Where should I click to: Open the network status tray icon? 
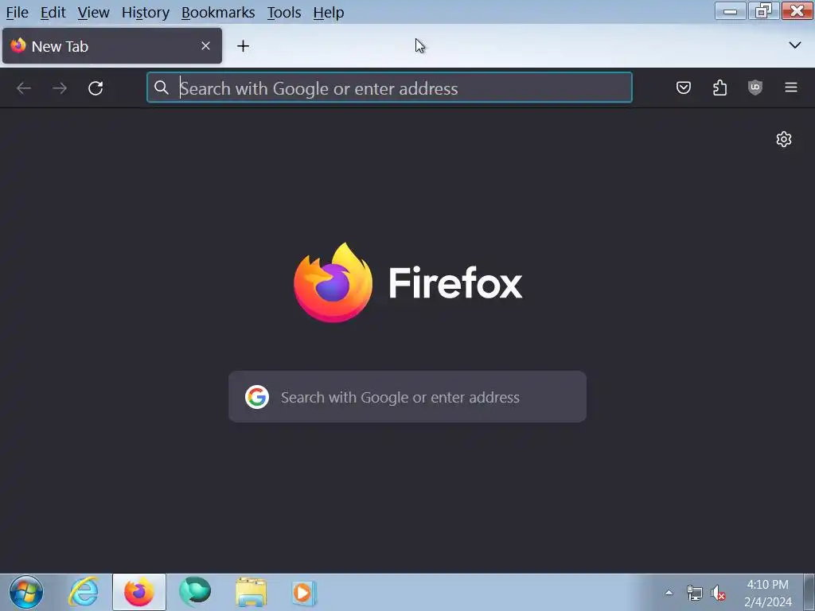pyautogui.click(x=694, y=593)
